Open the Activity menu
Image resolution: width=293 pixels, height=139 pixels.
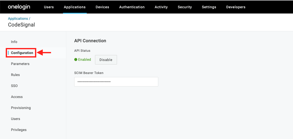(161, 7)
